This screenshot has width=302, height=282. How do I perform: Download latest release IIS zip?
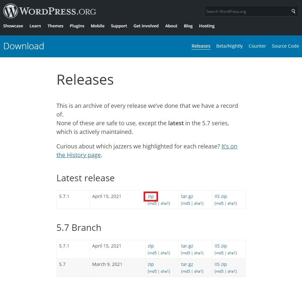click(221, 196)
